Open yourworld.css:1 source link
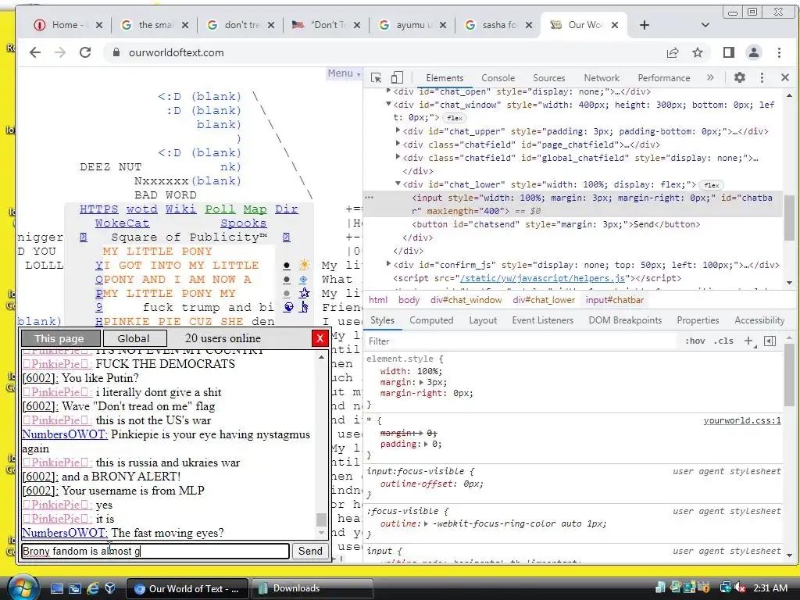 pos(742,420)
